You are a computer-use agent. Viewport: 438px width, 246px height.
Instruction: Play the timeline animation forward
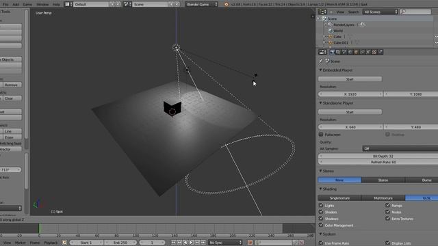click(x=192, y=243)
